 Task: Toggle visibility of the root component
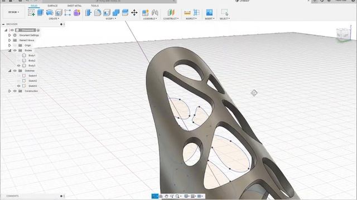(12, 30)
